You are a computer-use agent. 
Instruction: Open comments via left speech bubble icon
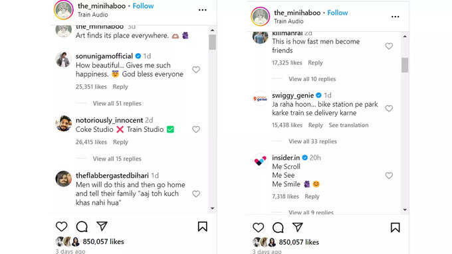pos(82,226)
